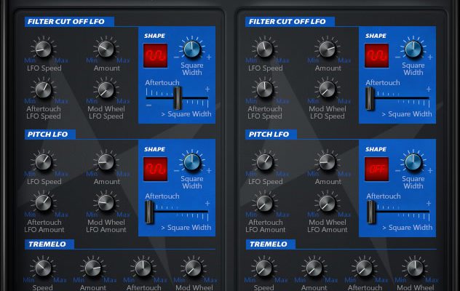Click right Pitch LFO Mod Wheel Amount knob

point(328,204)
